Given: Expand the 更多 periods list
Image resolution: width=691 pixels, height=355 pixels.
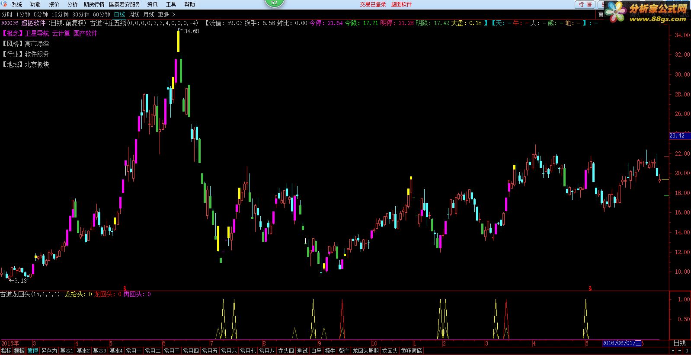Looking at the screenshot, I should [166, 14].
